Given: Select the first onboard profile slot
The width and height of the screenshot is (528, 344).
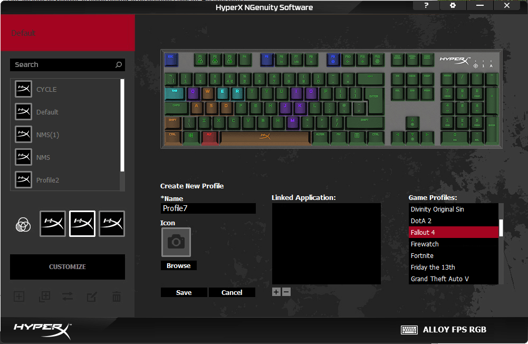Looking at the screenshot, I should (53, 224).
